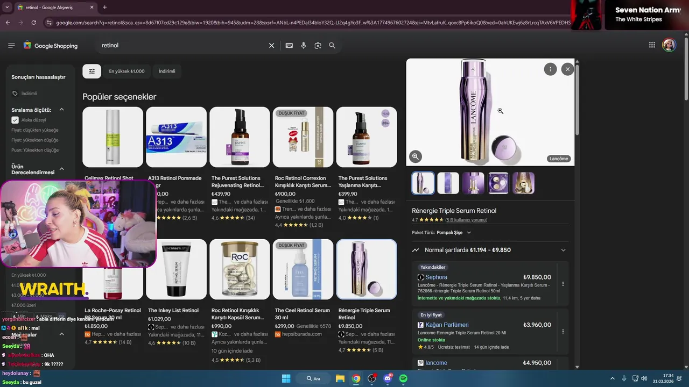Open the Sephora seller link

tap(436, 277)
